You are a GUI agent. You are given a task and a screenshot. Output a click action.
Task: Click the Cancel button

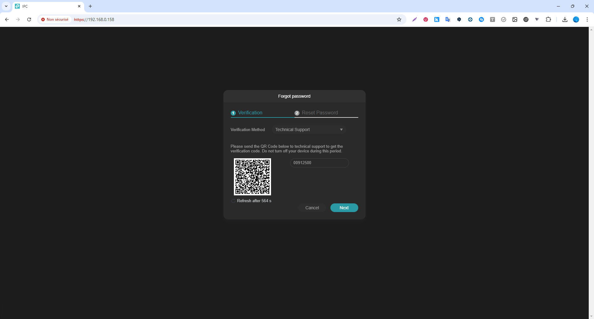(x=312, y=208)
